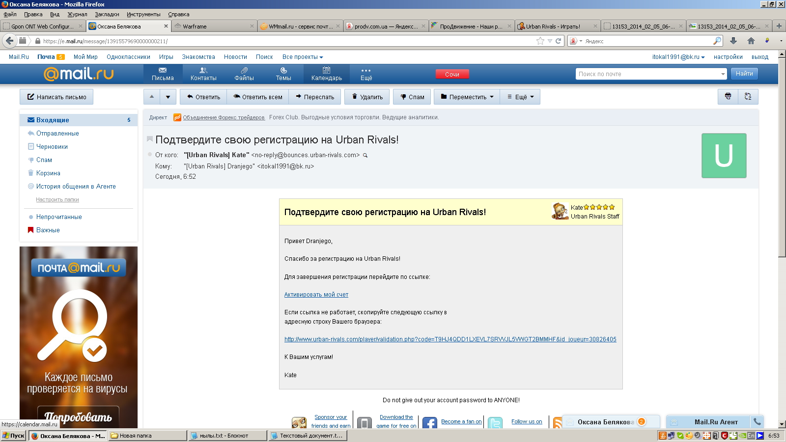786x442 pixels.
Task: Expand mail search options arrow
Action: [723, 74]
